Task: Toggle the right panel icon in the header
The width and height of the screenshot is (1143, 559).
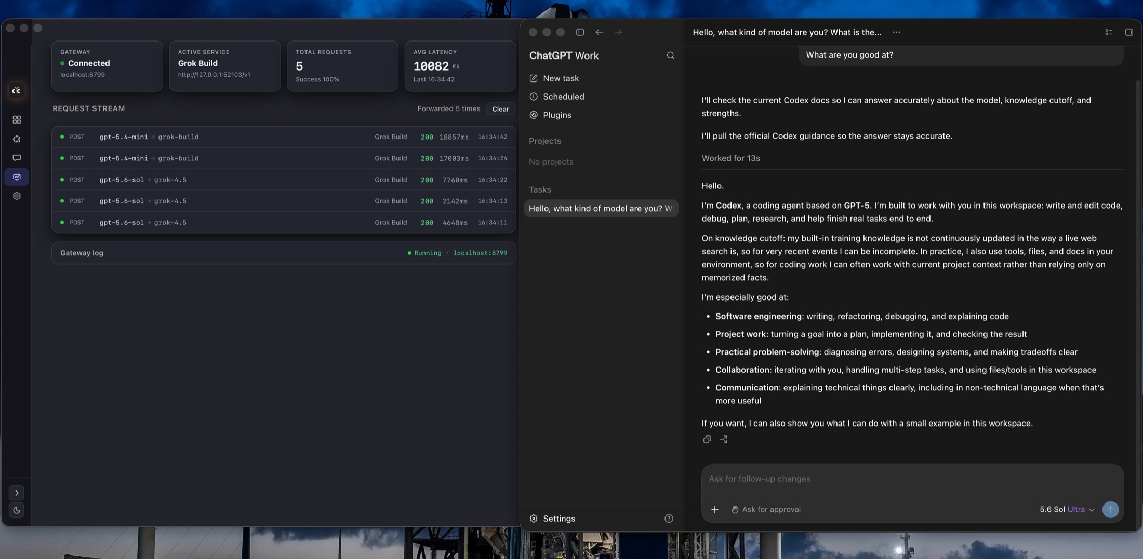Action: point(1129,32)
